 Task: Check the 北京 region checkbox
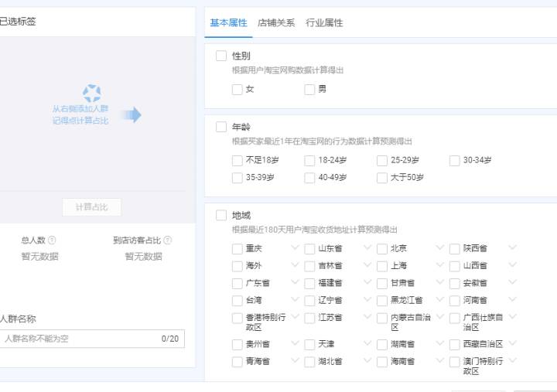coord(382,249)
